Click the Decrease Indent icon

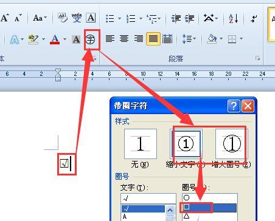click(x=176, y=18)
